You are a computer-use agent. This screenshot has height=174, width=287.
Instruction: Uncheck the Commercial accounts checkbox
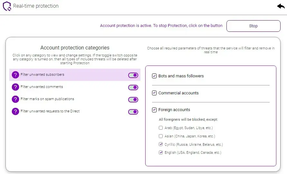[x=154, y=93]
